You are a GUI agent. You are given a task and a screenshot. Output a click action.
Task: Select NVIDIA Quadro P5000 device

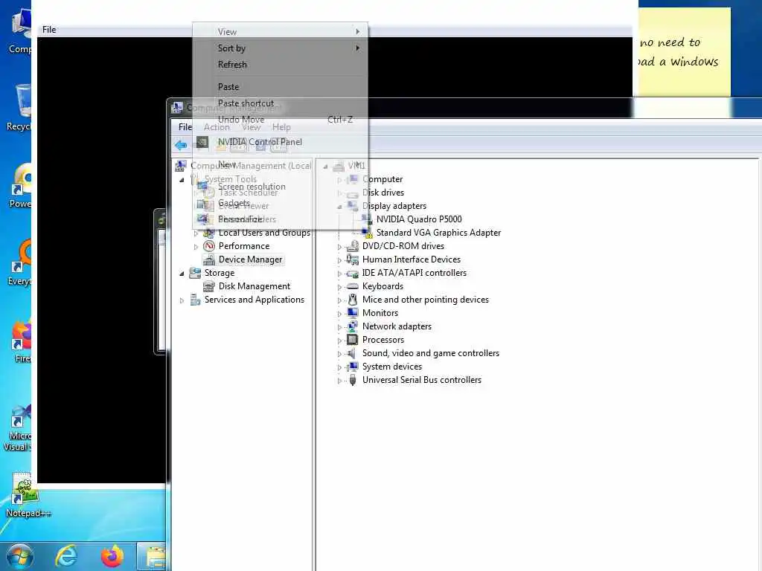(x=419, y=219)
